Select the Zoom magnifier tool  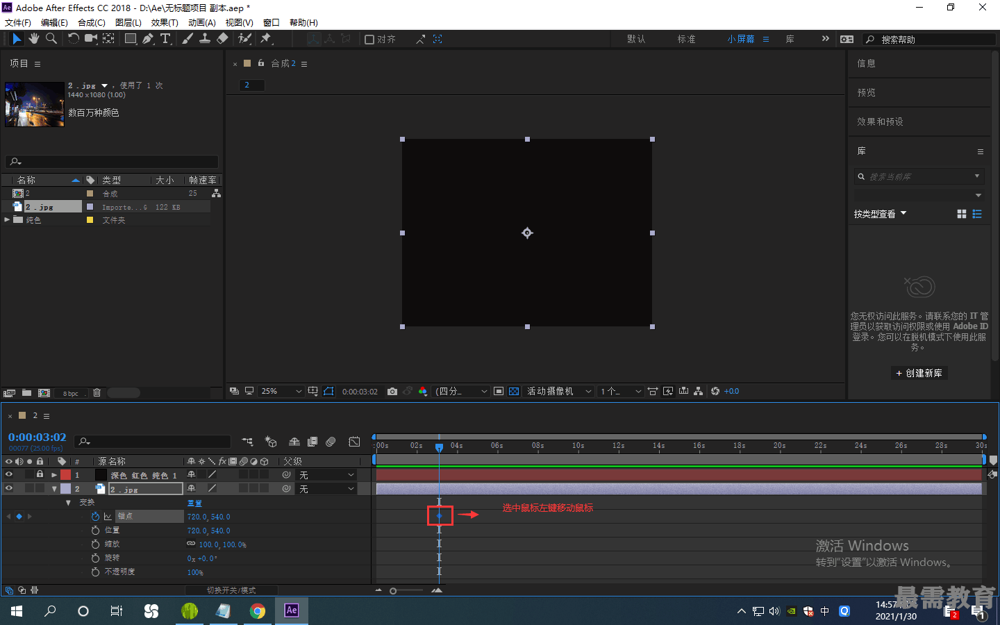pos(51,39)
